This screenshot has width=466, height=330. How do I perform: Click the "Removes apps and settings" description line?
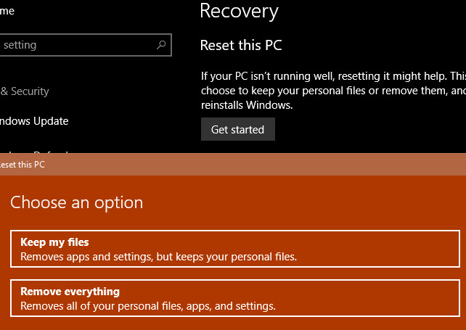(x=158, y=256)
